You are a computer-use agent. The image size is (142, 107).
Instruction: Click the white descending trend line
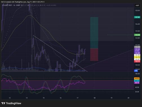click(x=60, y=53)
